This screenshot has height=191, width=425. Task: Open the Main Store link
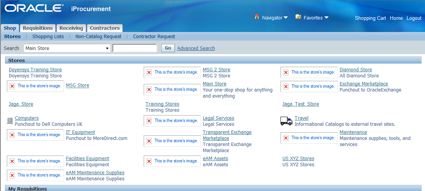[214, 84]
